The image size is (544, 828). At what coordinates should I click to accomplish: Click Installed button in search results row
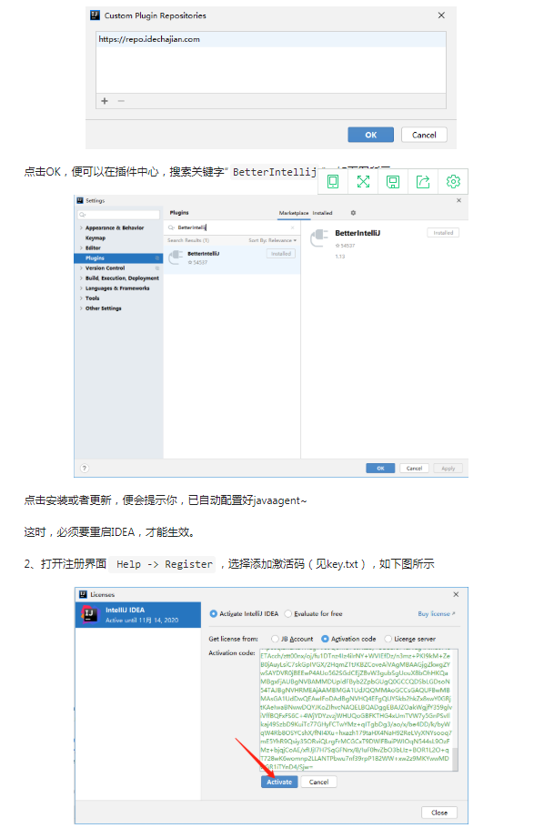pyautogui.click(x=281, y=254)
